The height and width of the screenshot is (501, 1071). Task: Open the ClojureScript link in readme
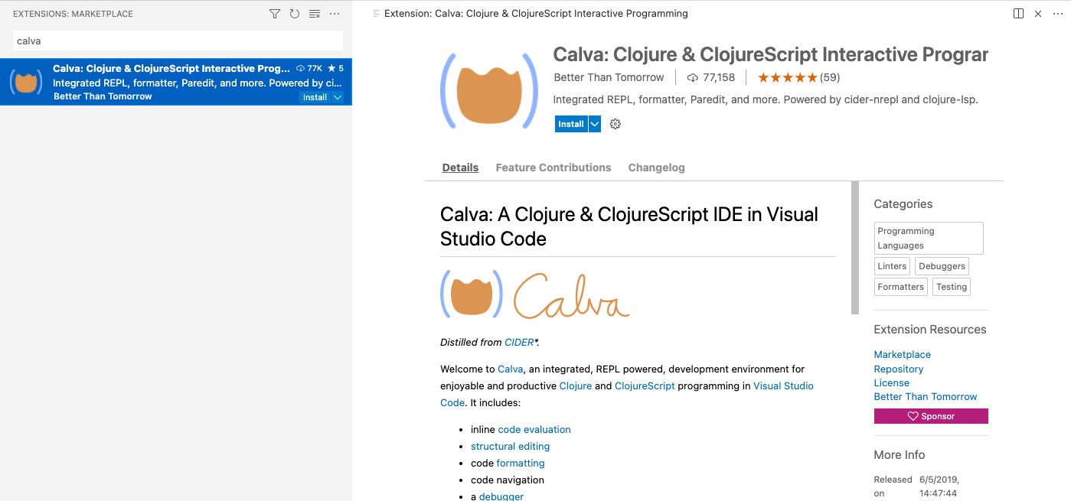pos(645,386)
